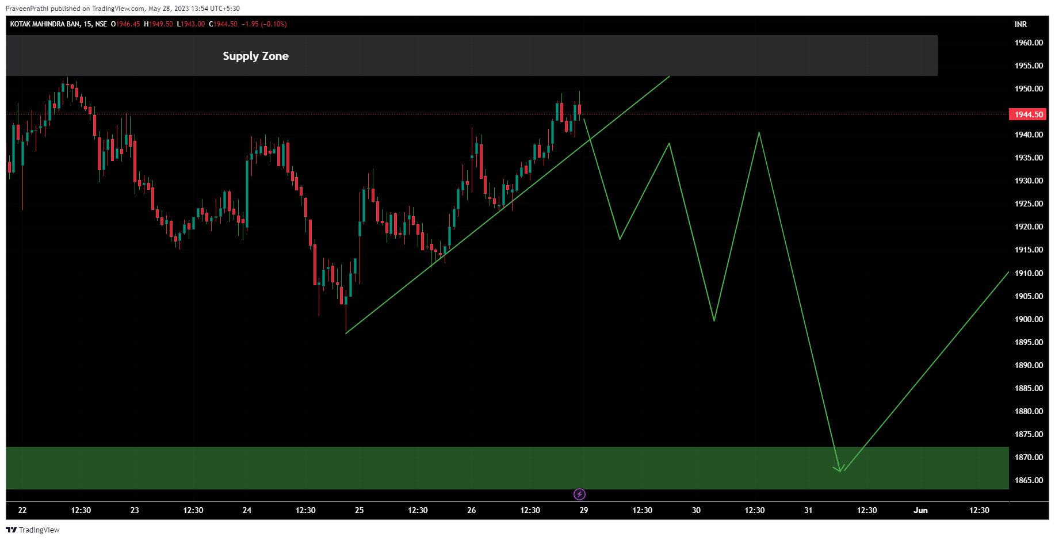Click the 1885.00 price axis label

click(x=1029, y=388)
